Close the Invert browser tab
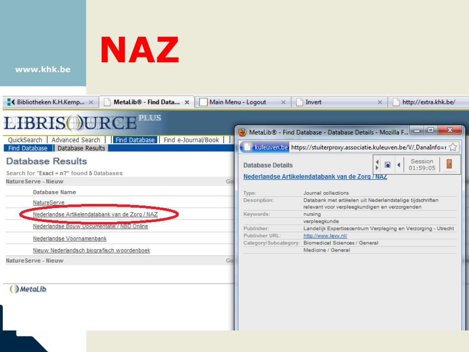This screenshot has height=352, width=469. point(380,102)
